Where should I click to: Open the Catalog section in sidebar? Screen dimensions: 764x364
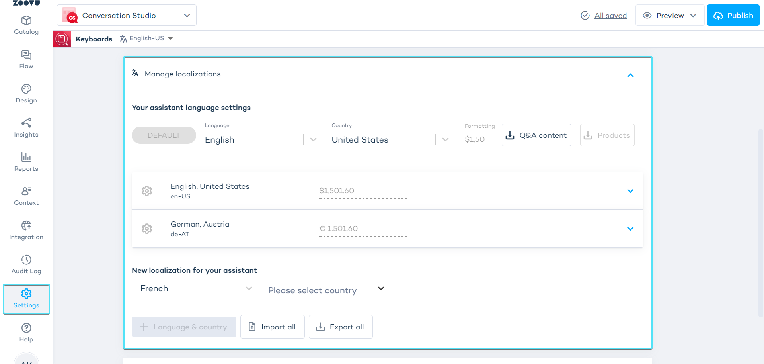tap(26, 25)
